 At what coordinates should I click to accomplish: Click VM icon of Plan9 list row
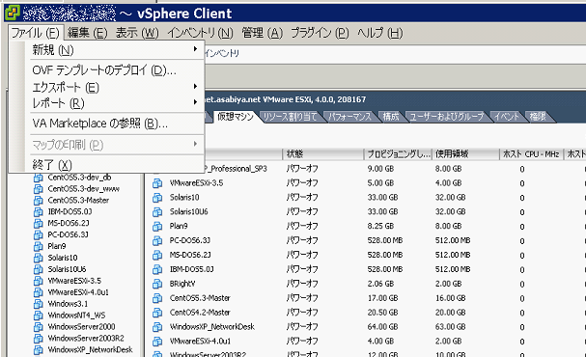157,227
